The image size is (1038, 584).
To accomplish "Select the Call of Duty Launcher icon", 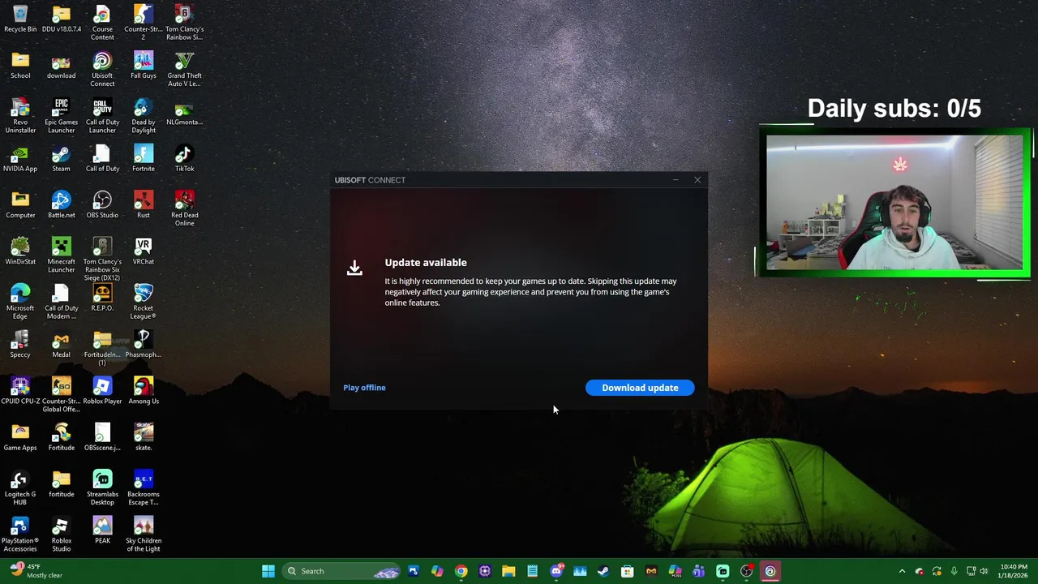I will (x=102, y=116).
